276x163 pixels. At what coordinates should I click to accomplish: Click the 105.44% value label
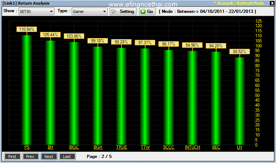pos(50,35)
